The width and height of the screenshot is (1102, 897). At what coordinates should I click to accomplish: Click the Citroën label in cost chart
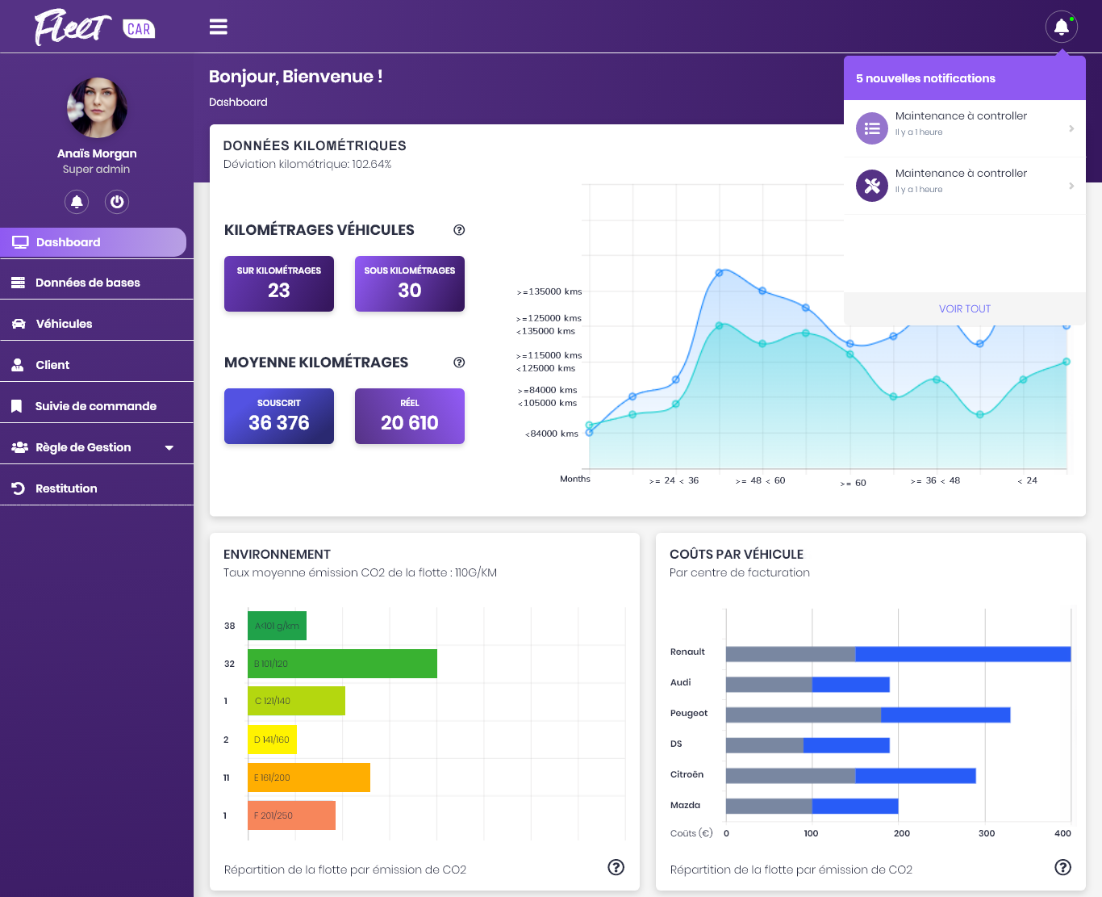click(687, 775)
